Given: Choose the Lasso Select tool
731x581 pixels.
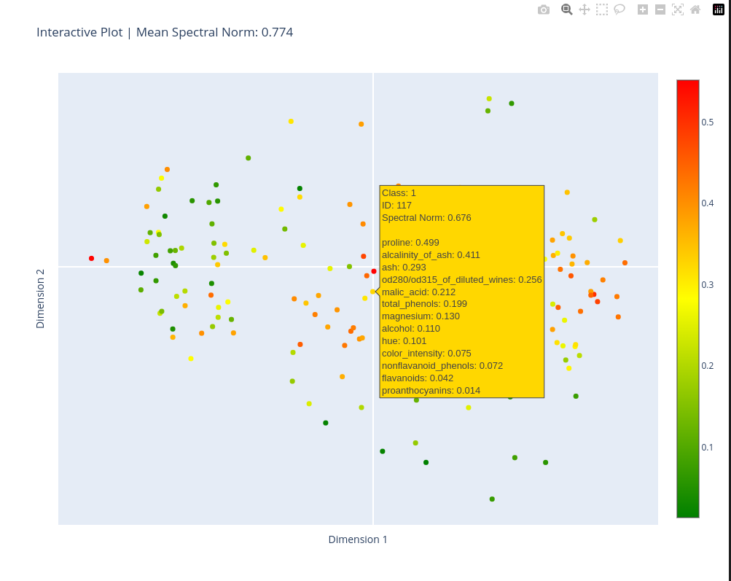Looking at the screenshot, I should click(x=619, y=9).
